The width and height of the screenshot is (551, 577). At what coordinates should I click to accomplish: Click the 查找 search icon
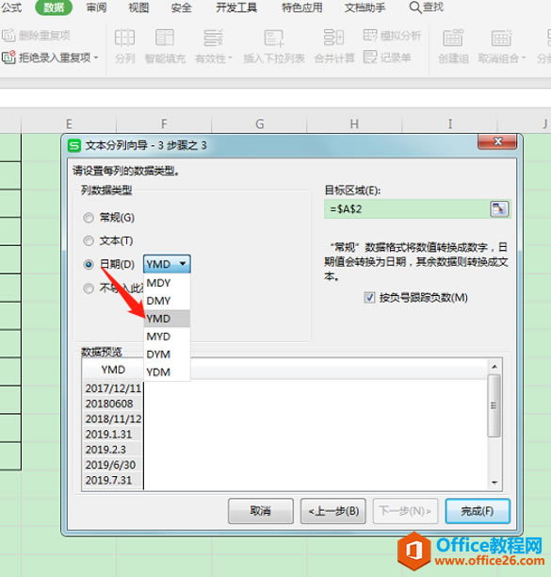click(x=415, y=8)
